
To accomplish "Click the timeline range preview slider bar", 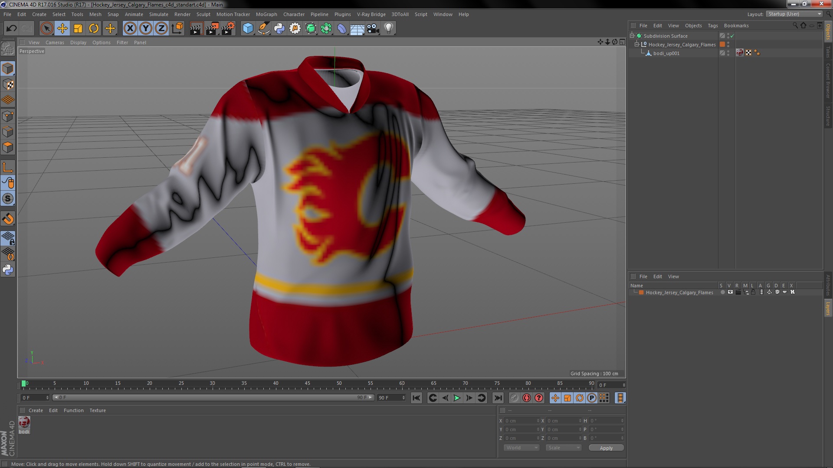I will (213, 397).
